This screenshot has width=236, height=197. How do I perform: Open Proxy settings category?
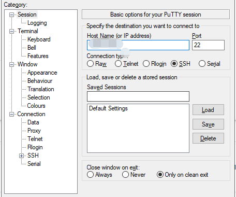[x=34, y=131]
